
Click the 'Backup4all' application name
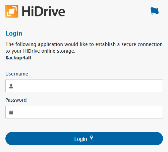pos(18,58)
